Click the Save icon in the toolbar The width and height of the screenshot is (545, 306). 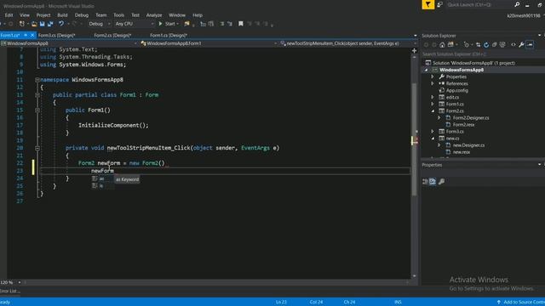(x=42, y=24)
